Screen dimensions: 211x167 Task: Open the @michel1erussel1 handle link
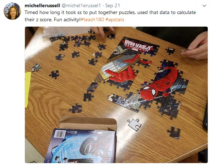[x=81, y=6]
